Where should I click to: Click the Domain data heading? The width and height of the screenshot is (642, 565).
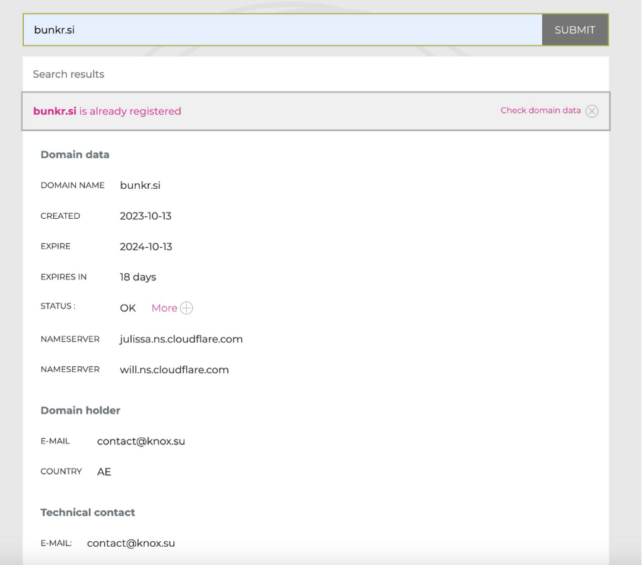coord(75,154)
